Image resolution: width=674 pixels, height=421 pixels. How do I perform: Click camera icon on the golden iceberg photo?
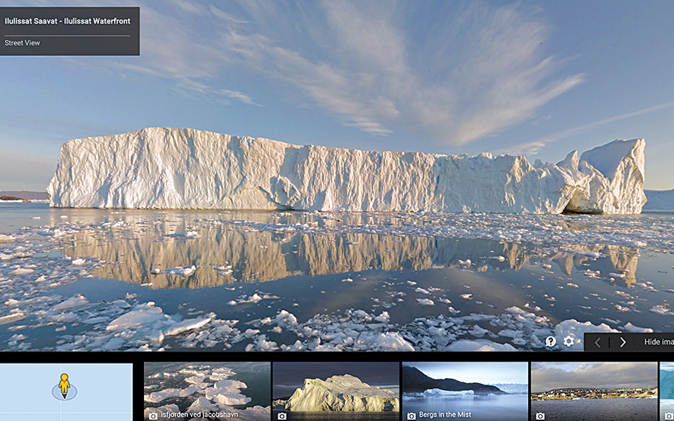point(282,415)
